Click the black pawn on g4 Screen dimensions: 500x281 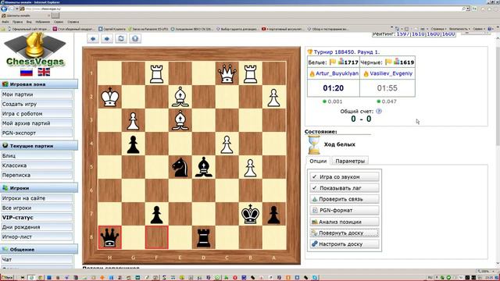[134, 144]
